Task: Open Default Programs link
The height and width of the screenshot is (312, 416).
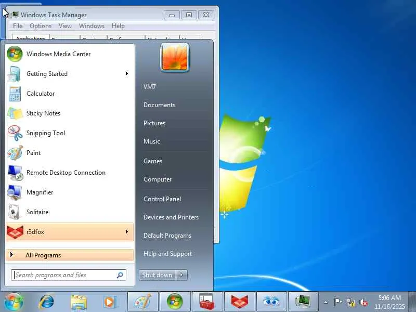Action: [x=167, y=236]
